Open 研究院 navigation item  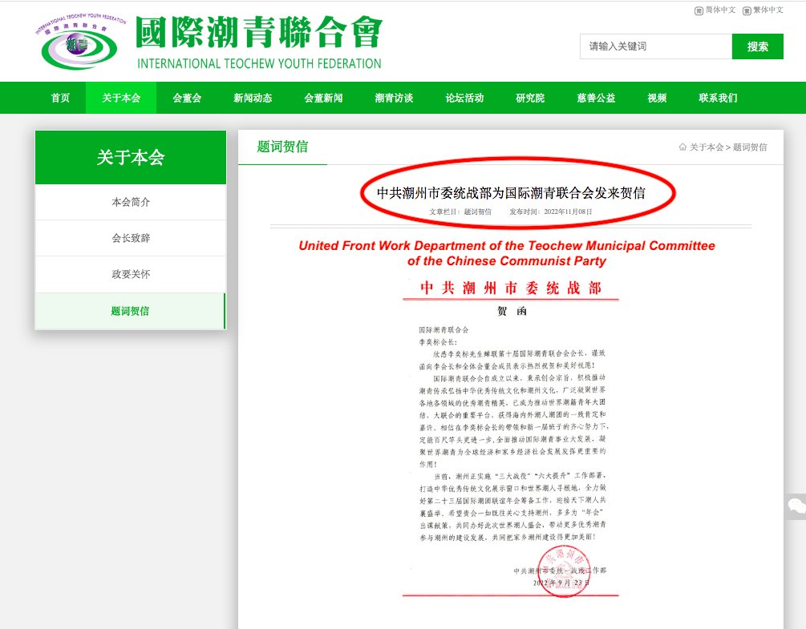click(530, 98)
